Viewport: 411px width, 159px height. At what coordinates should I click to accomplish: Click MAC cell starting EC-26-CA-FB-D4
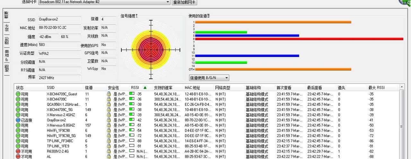tap(198, 104)
